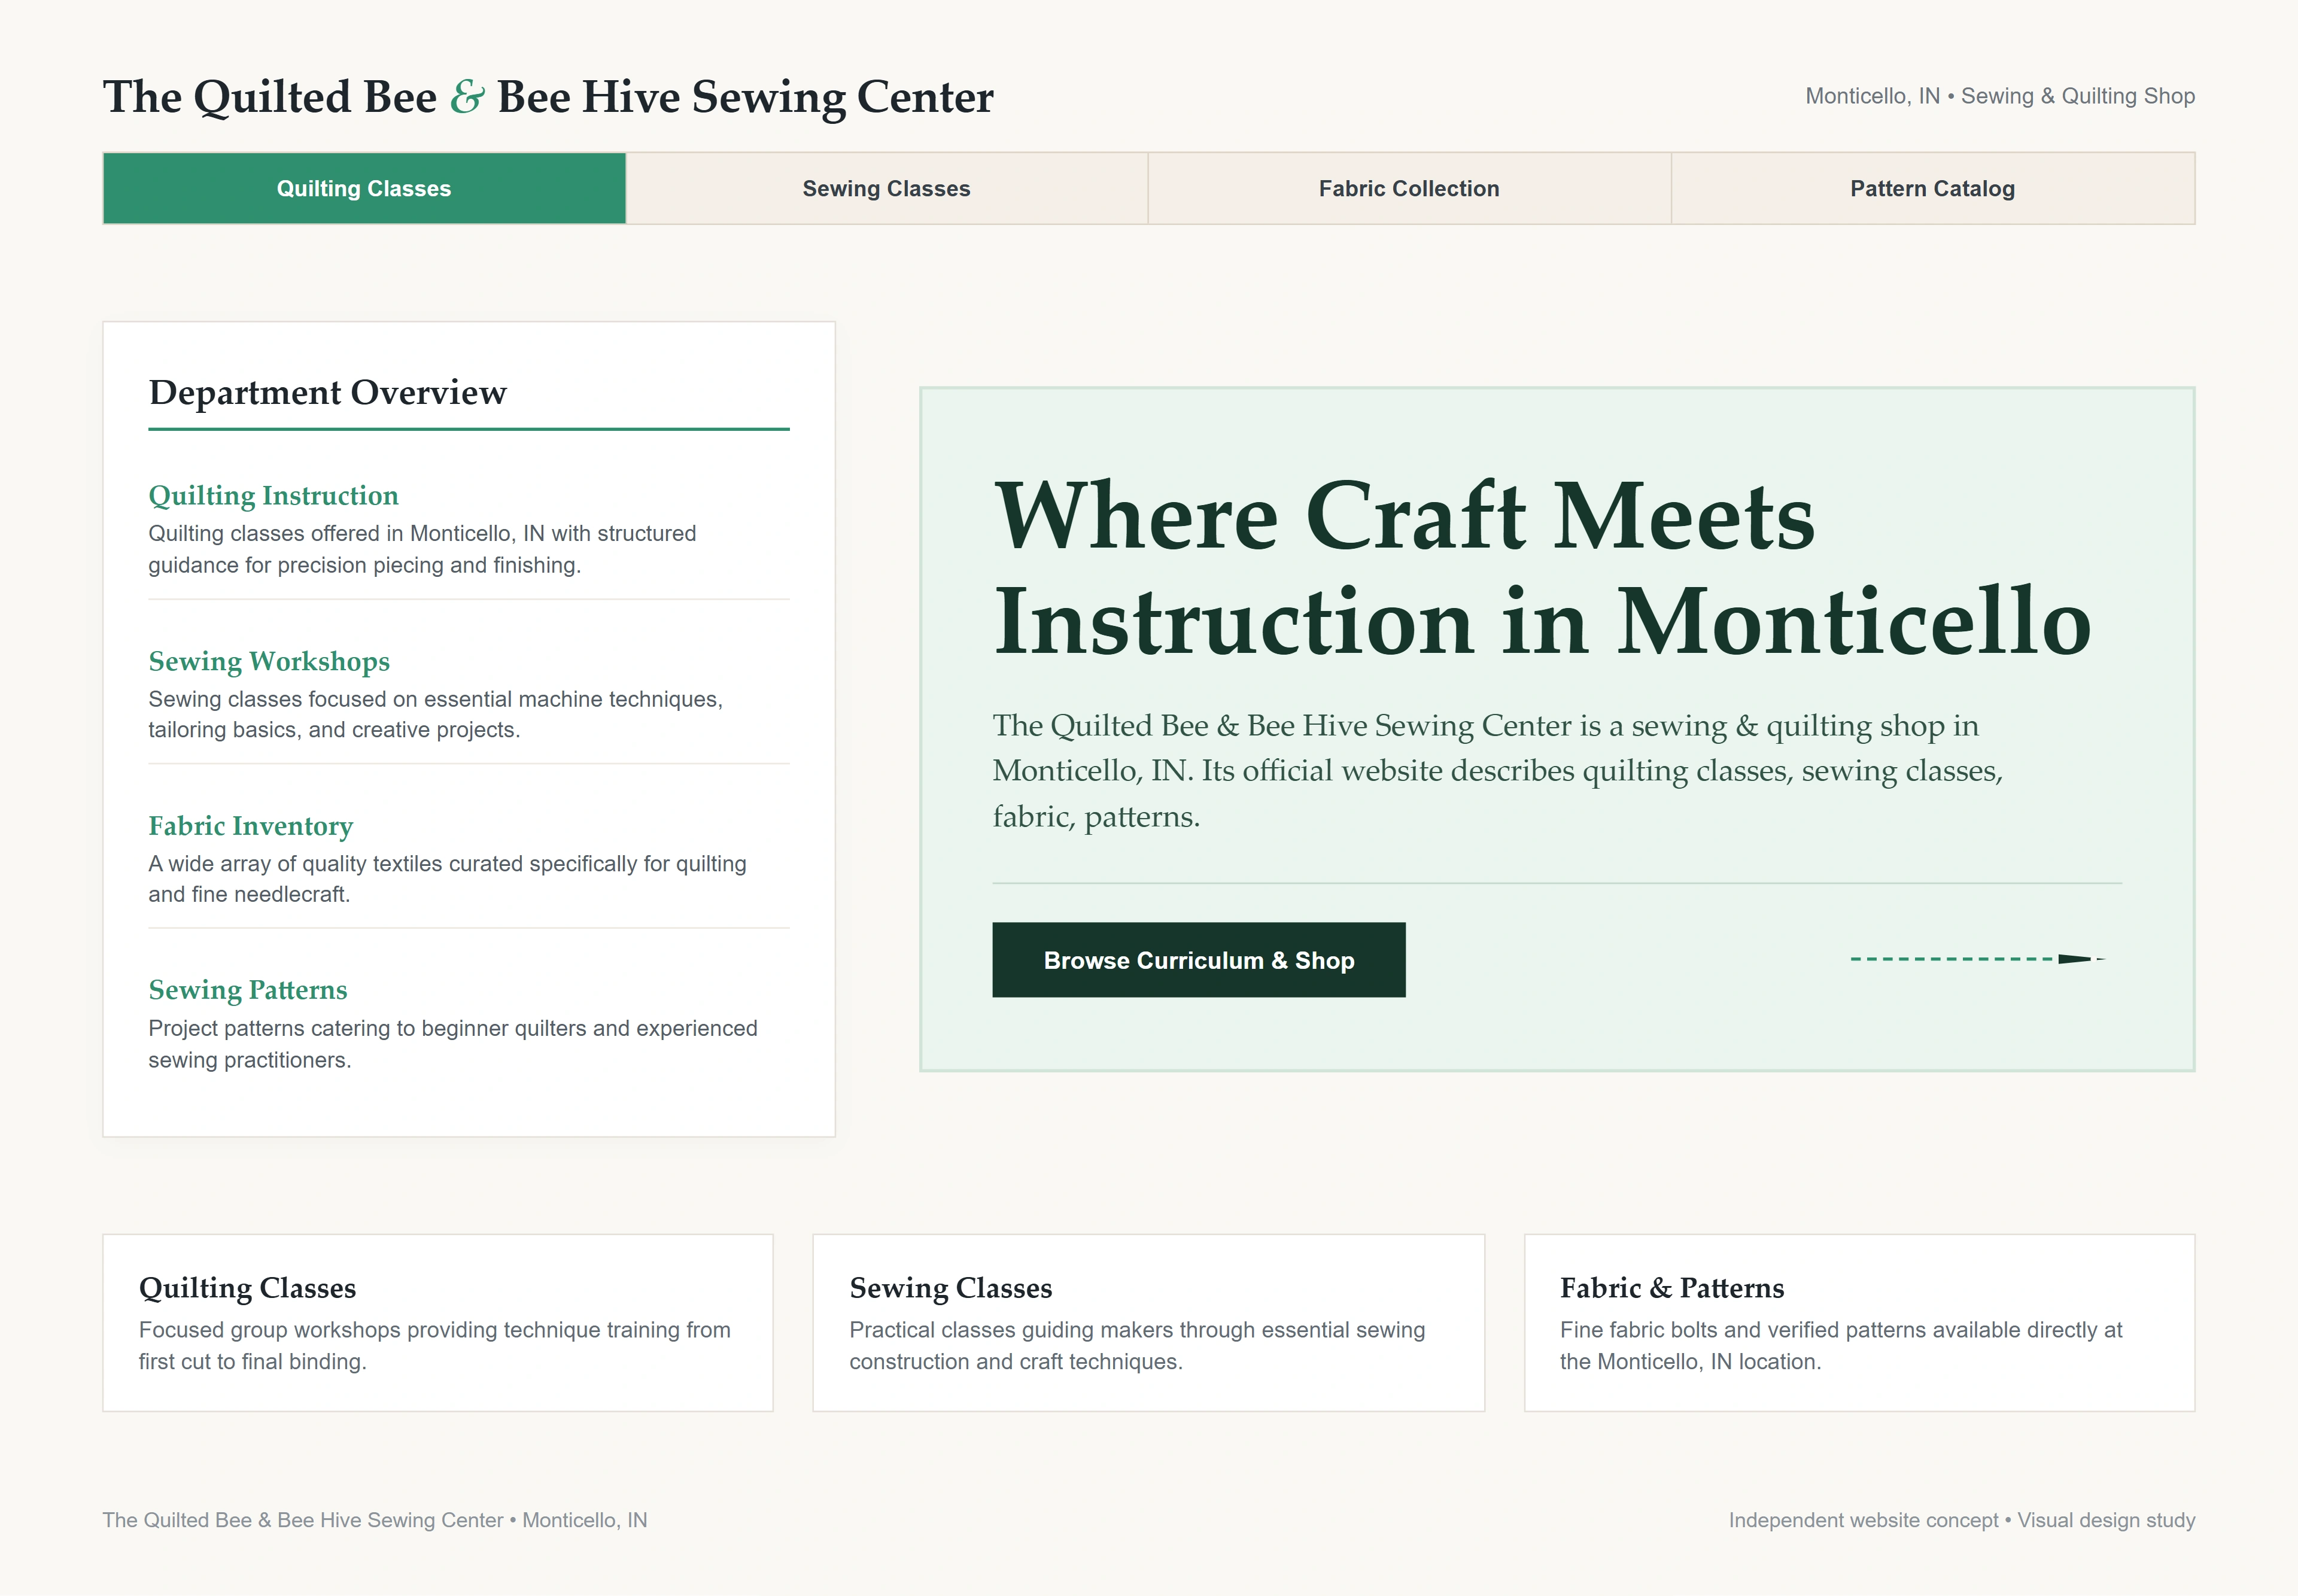This screenshot has height=1596, width=2298.
Task: Click footer text The Quilted Bee & Bee Hive
Action: tap(374, 1520)
